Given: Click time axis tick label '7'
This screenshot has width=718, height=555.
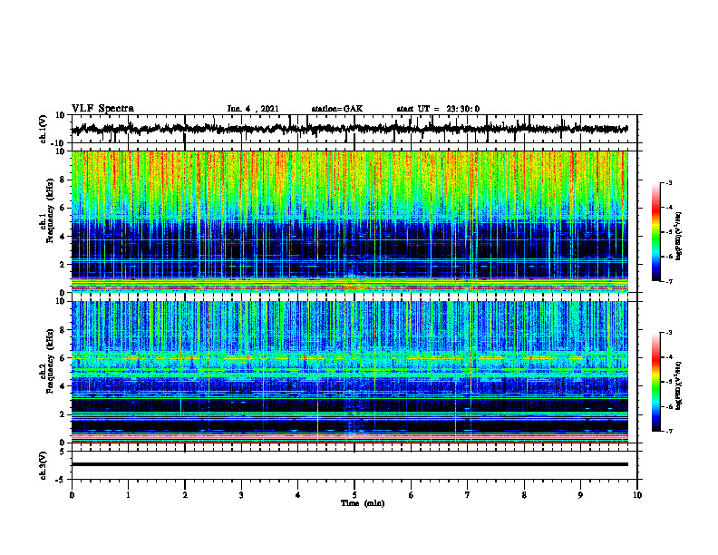Looking at the screenshot, I should [x=468, y=495].
